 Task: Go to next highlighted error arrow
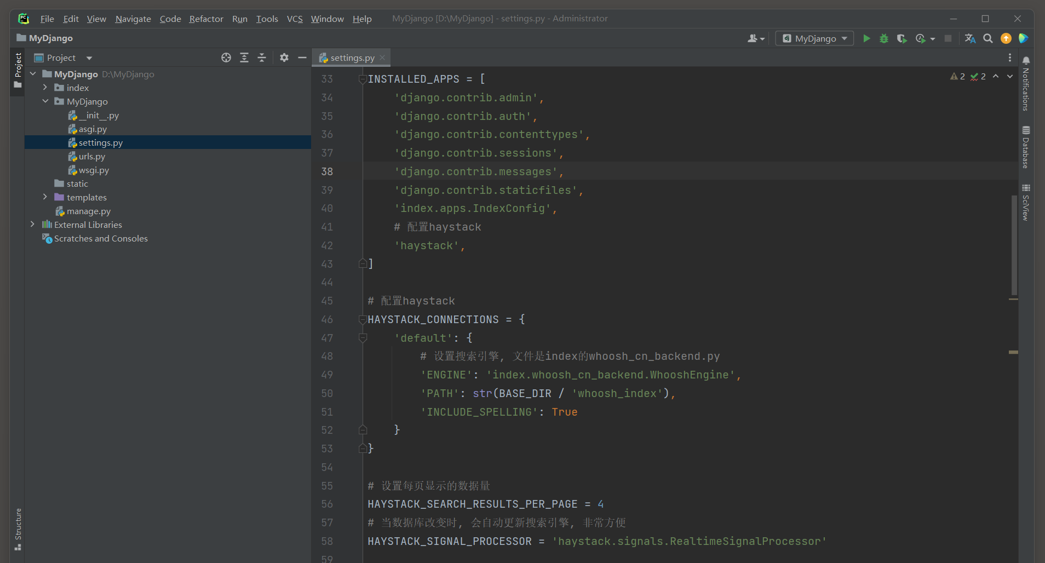[x=1010, y=76]
